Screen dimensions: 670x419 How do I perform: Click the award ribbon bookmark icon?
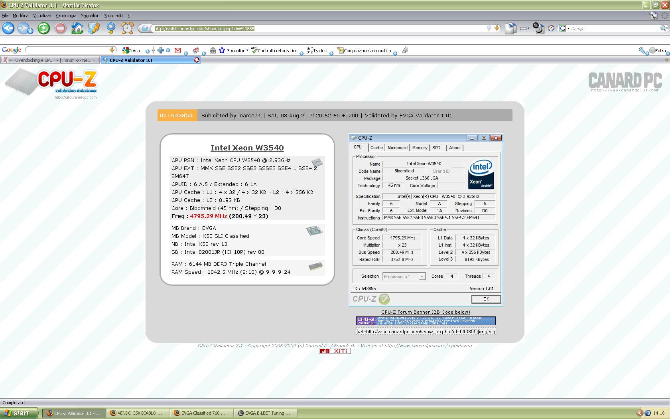point(111,28)
